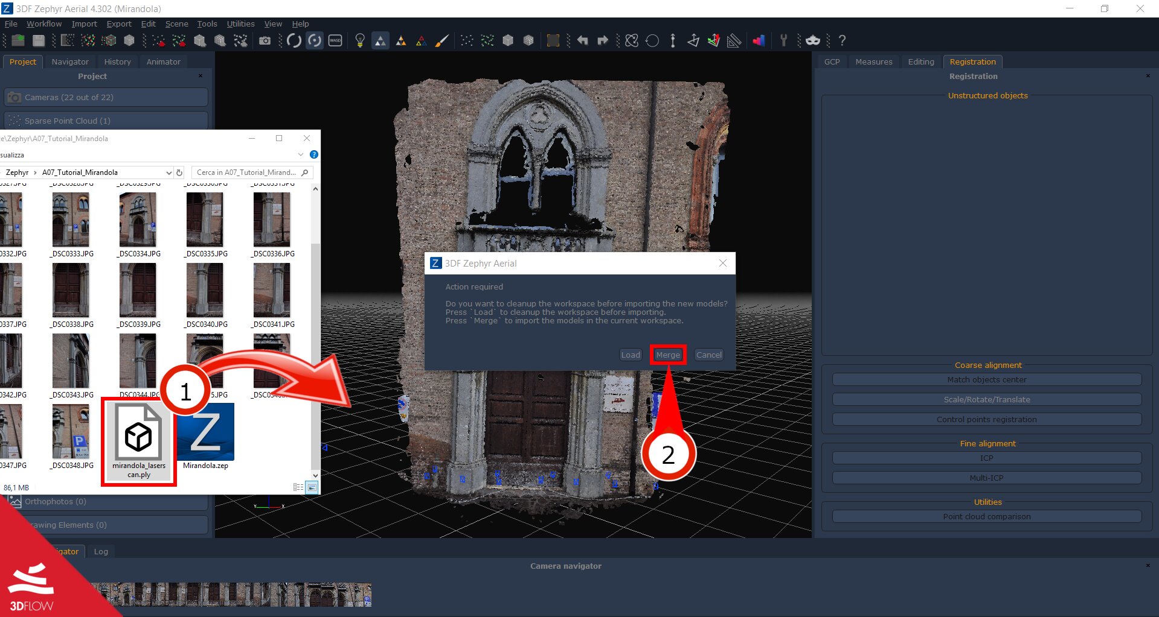
Task: Click Point cloud comparison button
Action: coord(987,516)
